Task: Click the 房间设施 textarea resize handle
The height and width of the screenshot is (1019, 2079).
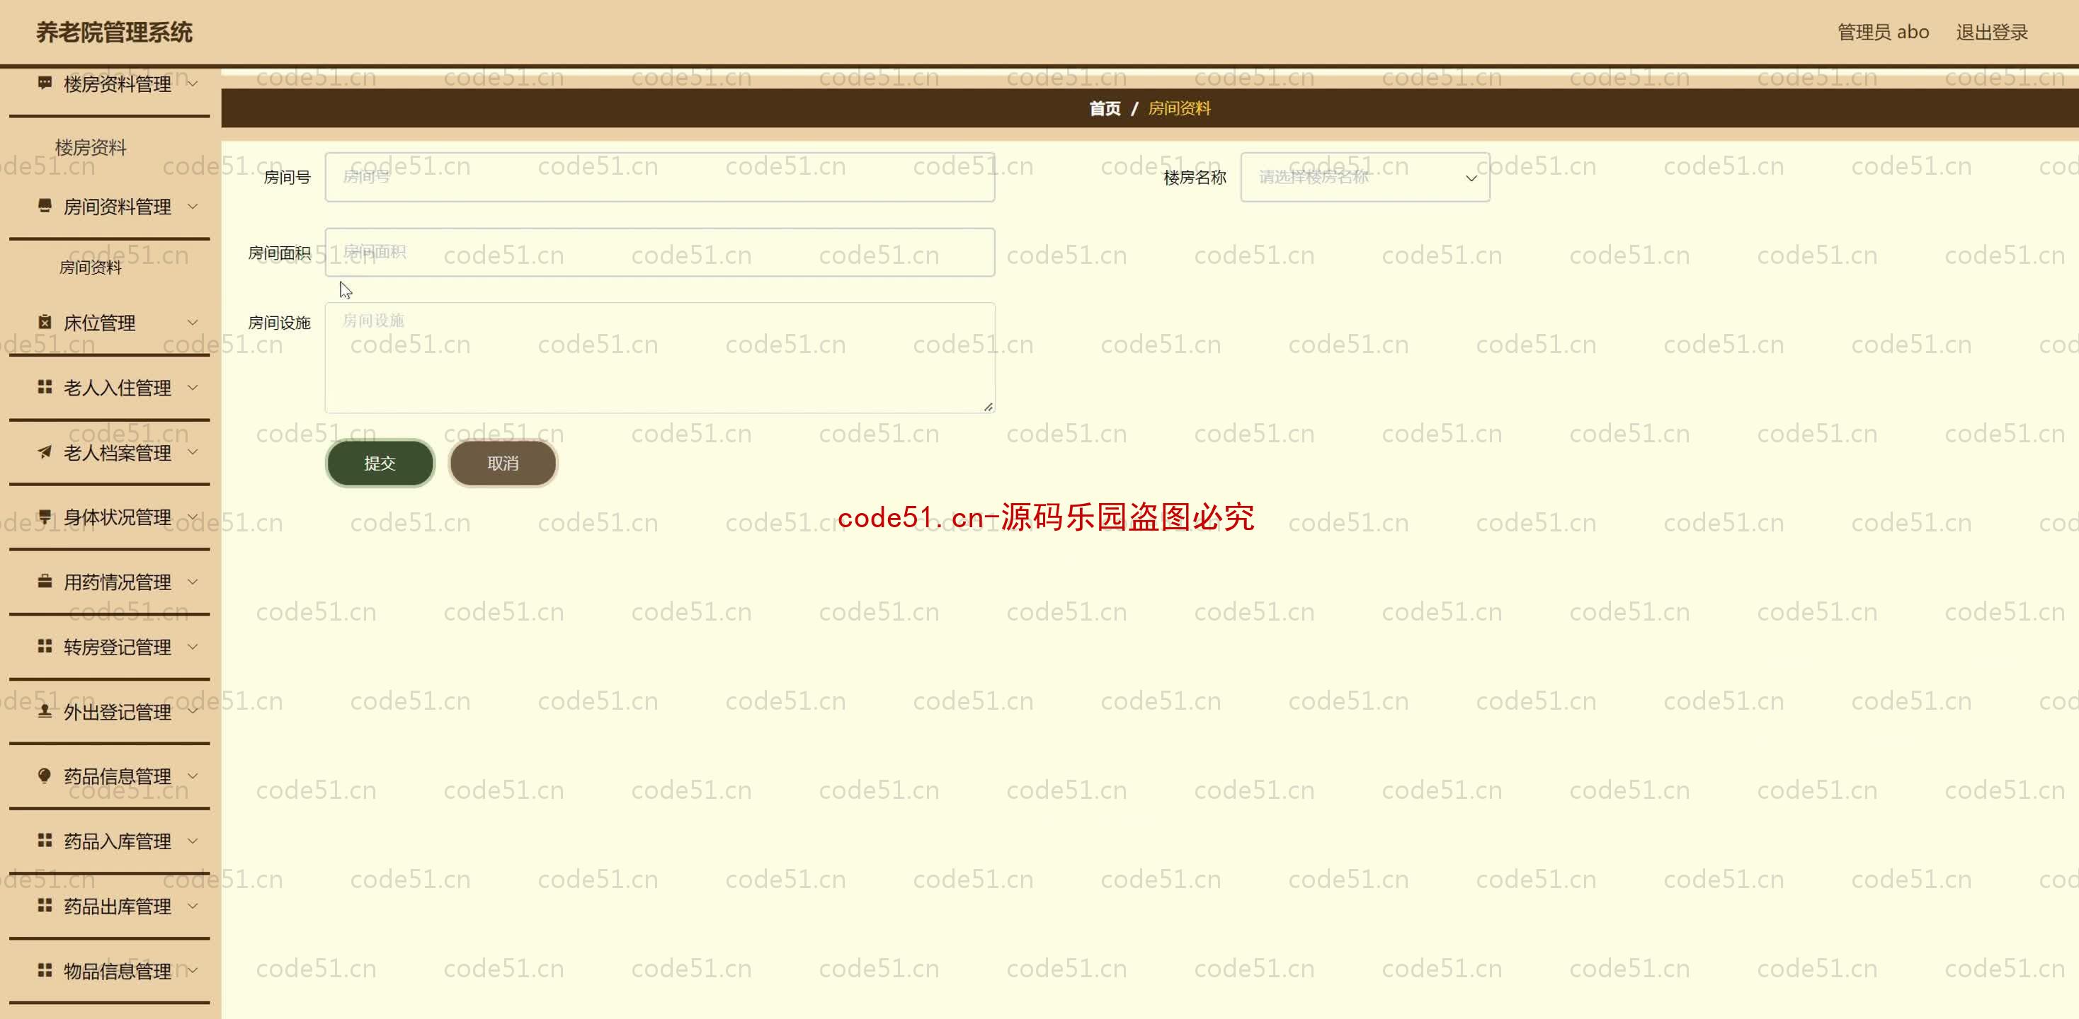Action: pyautogui.click(x=988, y=407)
